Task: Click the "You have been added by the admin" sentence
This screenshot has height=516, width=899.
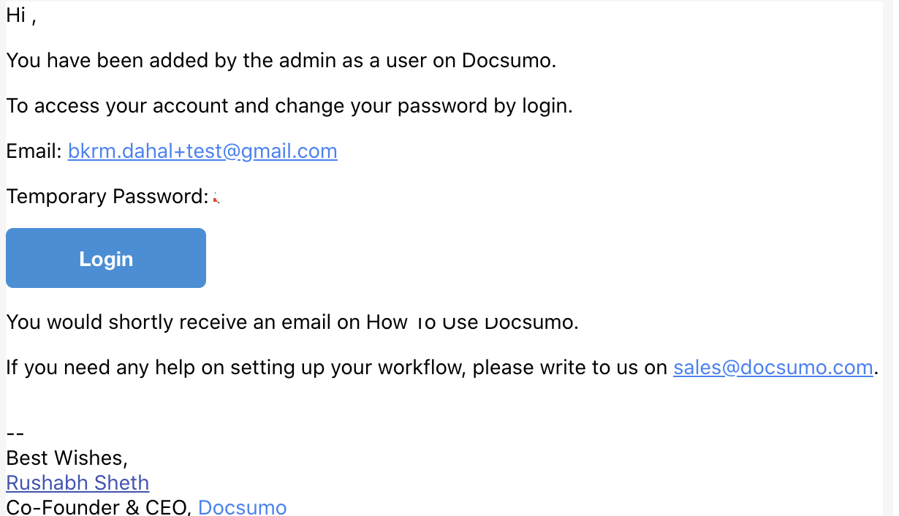Action: (281, 61)
